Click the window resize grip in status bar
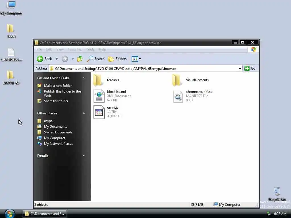291x218 pixels. pos(257,205)
